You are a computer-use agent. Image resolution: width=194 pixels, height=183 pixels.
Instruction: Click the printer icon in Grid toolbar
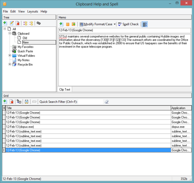point(26,102)
